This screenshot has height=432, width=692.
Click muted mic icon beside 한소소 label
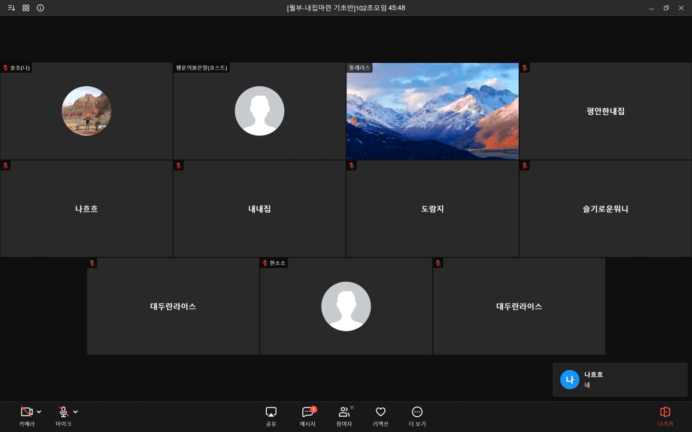pos(265,263)
